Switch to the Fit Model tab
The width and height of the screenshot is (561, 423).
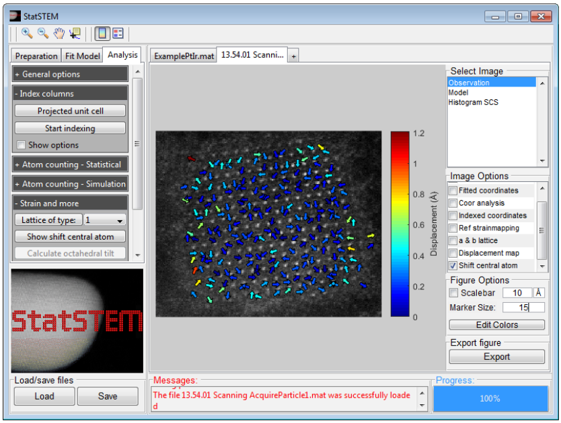[83, 56]
